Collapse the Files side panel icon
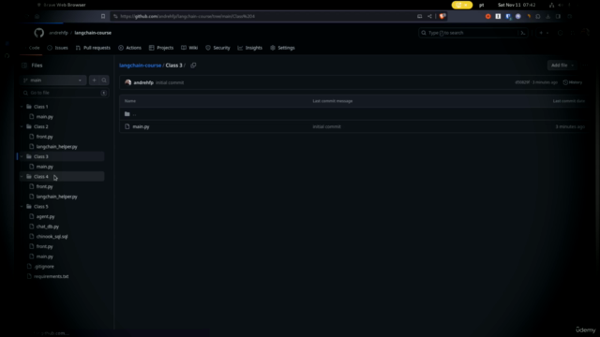Image resolution: width=600 pixels, height=337 pixels. point(24,66)
